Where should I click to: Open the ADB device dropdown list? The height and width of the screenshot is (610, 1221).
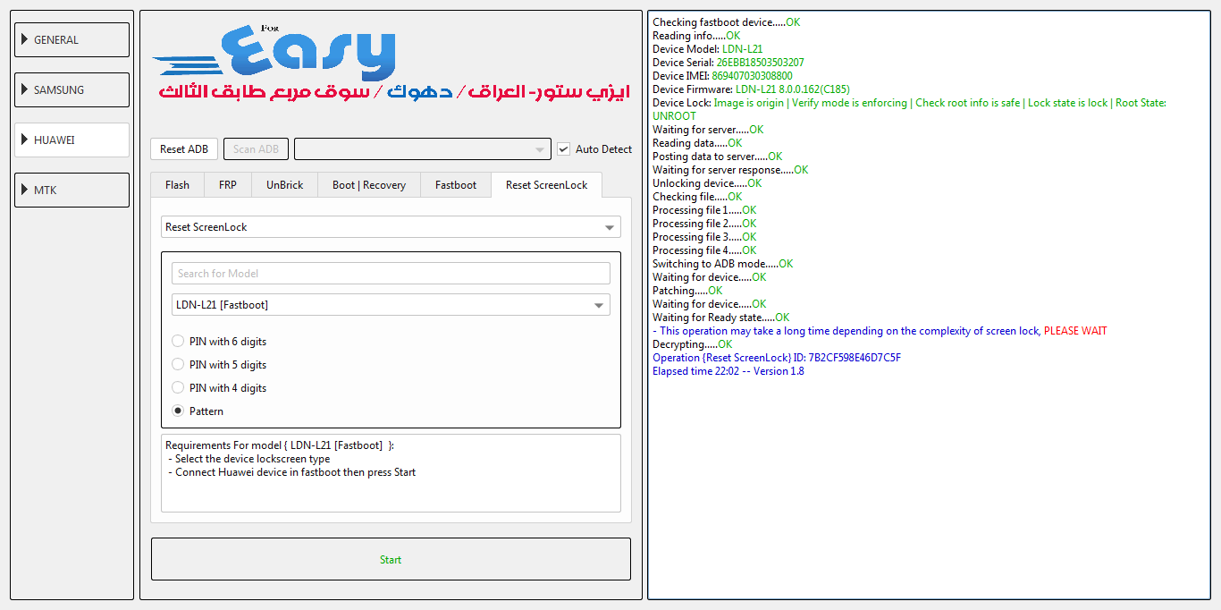[422, 149]
